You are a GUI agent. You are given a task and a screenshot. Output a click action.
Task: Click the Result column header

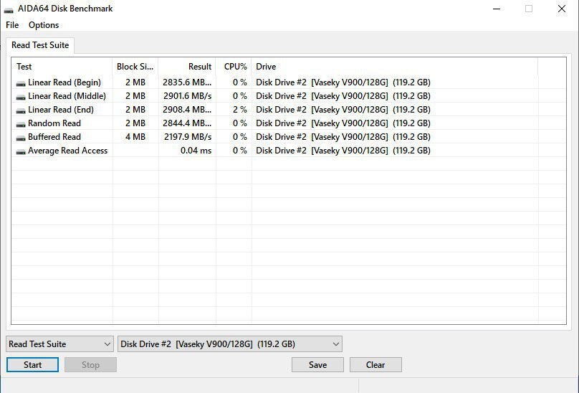pyautogui.click(x=187, y=67)
